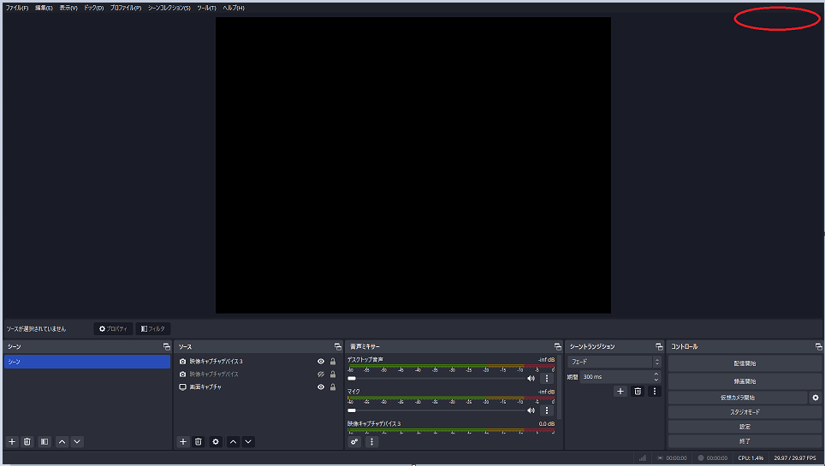Image resolution: width=825 pixels, height=466 pixels.
Task: Show hidden 映像キャプチャデバイス source via eye
Action: point(321,374)
